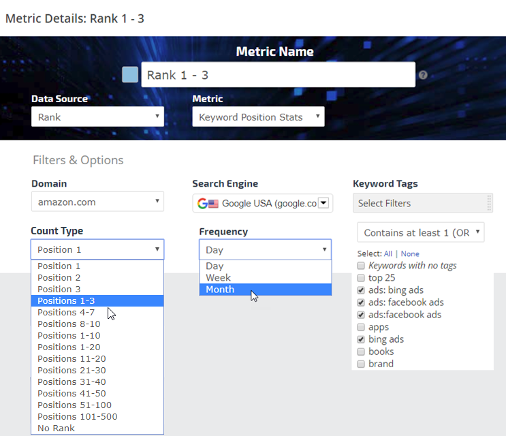Viewport: 506px width, 436px height.
Task: Edit the Metric Name text field
Action: coord(278,75)
